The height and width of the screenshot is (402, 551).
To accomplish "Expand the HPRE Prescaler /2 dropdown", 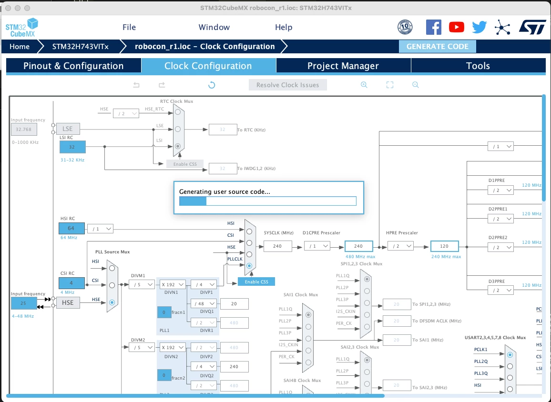I will point(400,246).
